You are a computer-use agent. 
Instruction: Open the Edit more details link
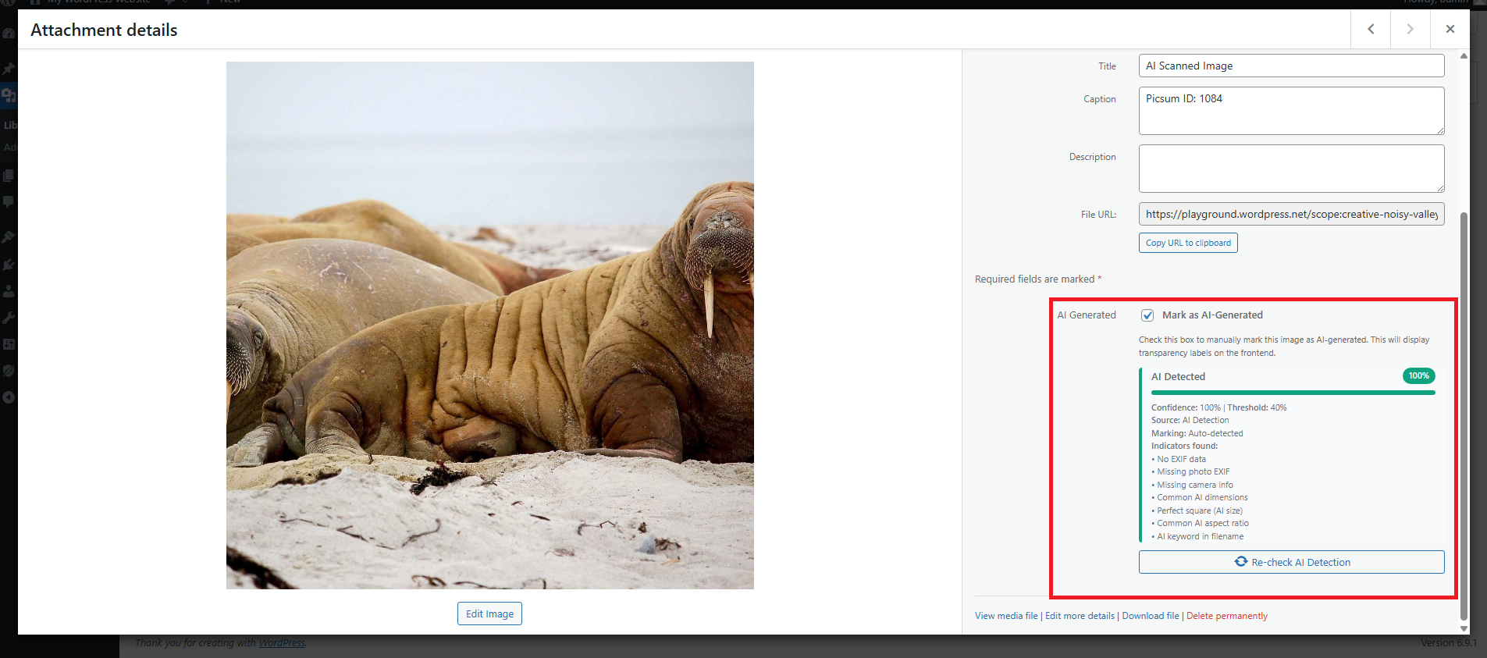1080,616
